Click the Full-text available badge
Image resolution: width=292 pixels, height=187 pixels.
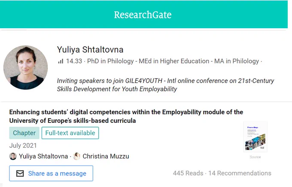point(70,133)
